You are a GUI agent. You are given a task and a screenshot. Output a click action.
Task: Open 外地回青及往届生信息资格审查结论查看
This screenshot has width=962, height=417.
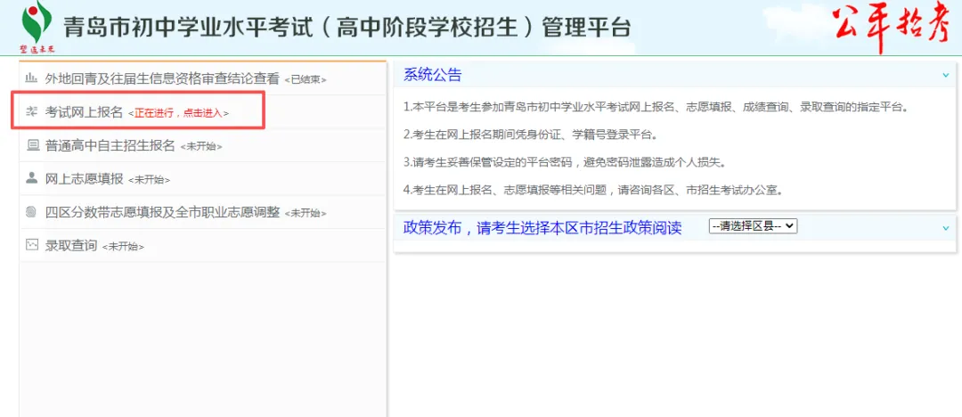(x=162, y=78)
